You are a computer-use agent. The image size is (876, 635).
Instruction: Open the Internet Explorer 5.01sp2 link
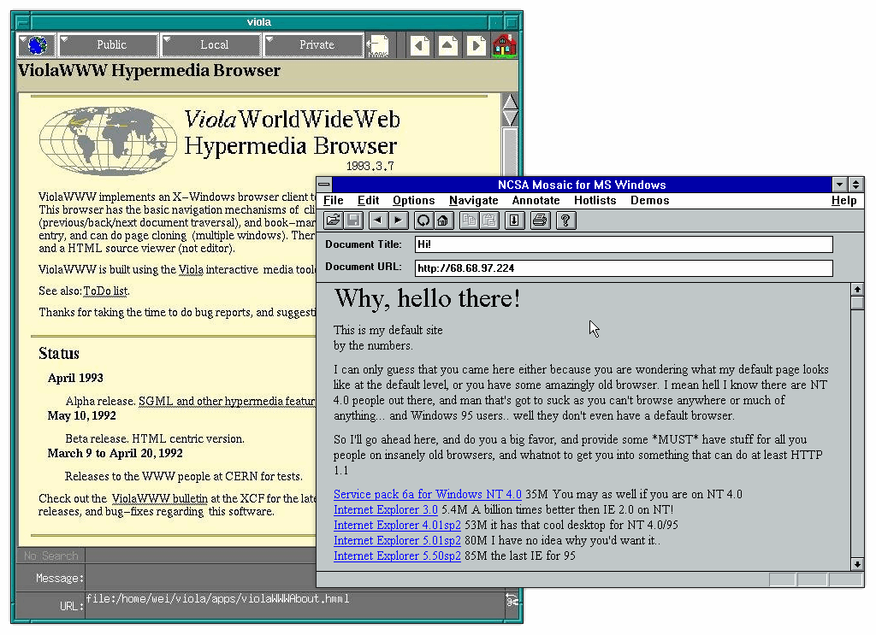pyautogui.click(x=397, y=541)
